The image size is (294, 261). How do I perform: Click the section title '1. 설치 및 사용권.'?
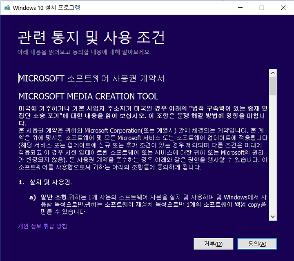(x=45, y=182)
